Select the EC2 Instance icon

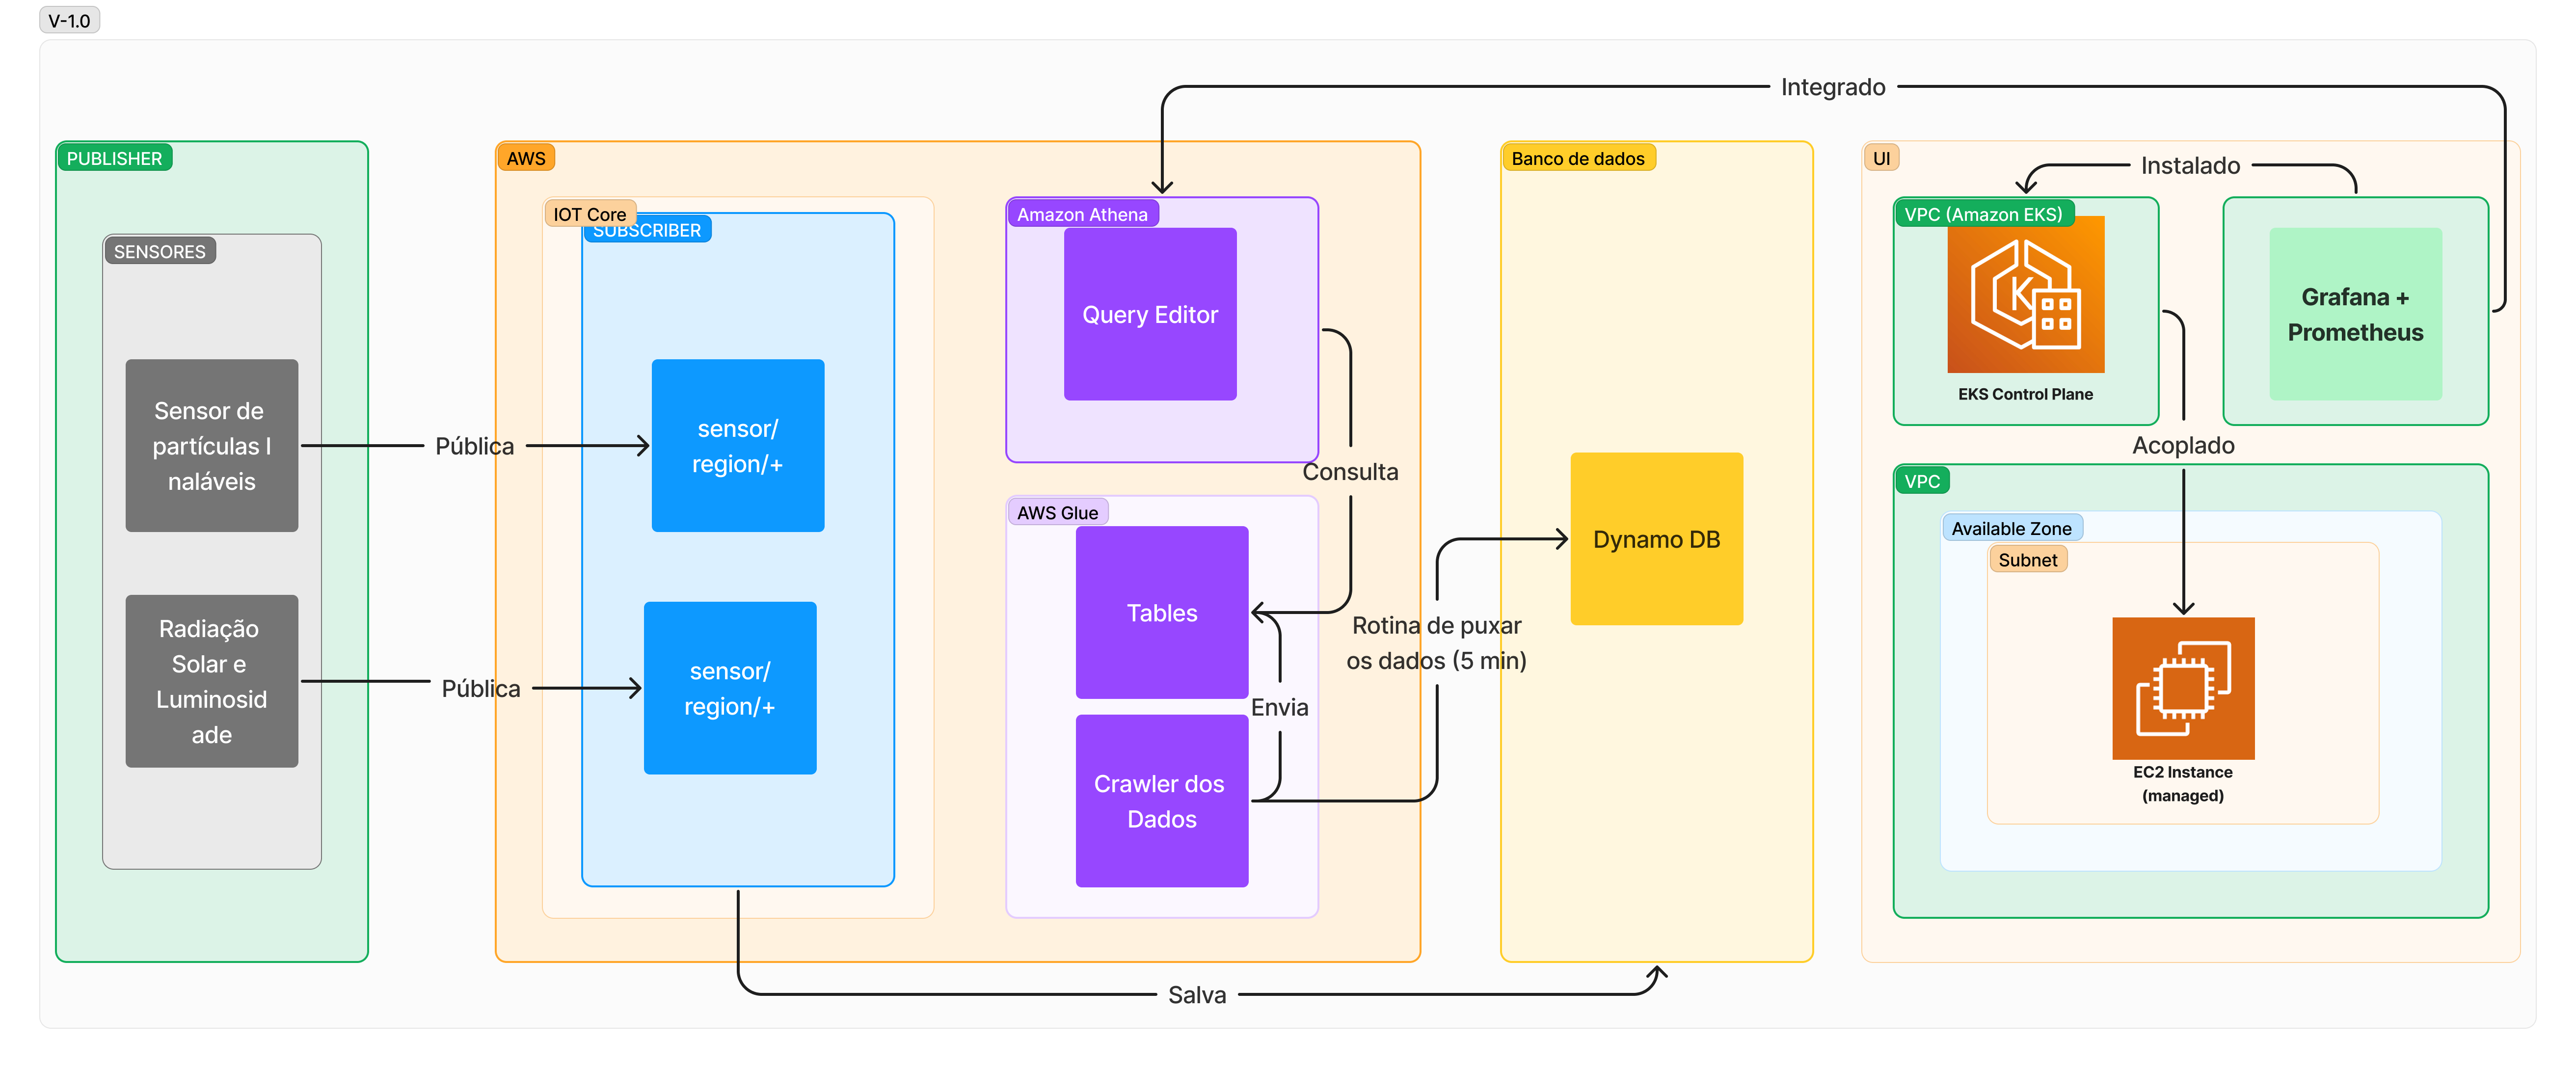coord(2183,688)
